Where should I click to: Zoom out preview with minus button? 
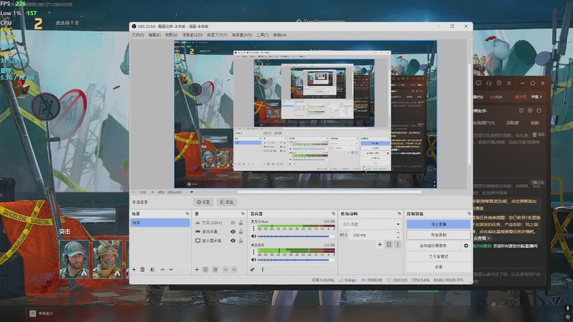(133, 192)
